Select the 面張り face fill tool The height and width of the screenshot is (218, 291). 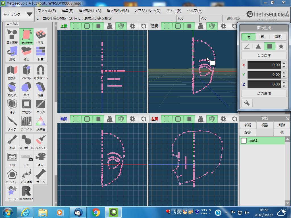pos(12,72)
